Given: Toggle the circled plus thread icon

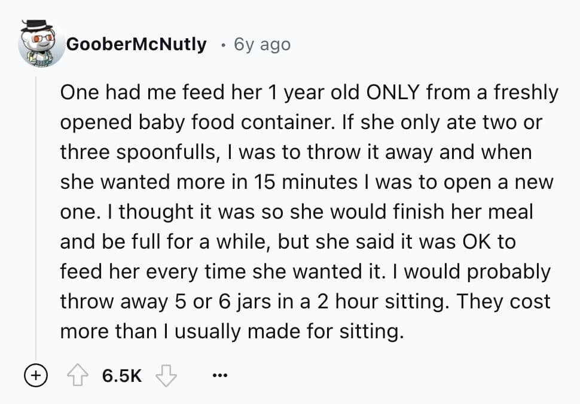Looking at the screenshot, I should pos(37,376).
